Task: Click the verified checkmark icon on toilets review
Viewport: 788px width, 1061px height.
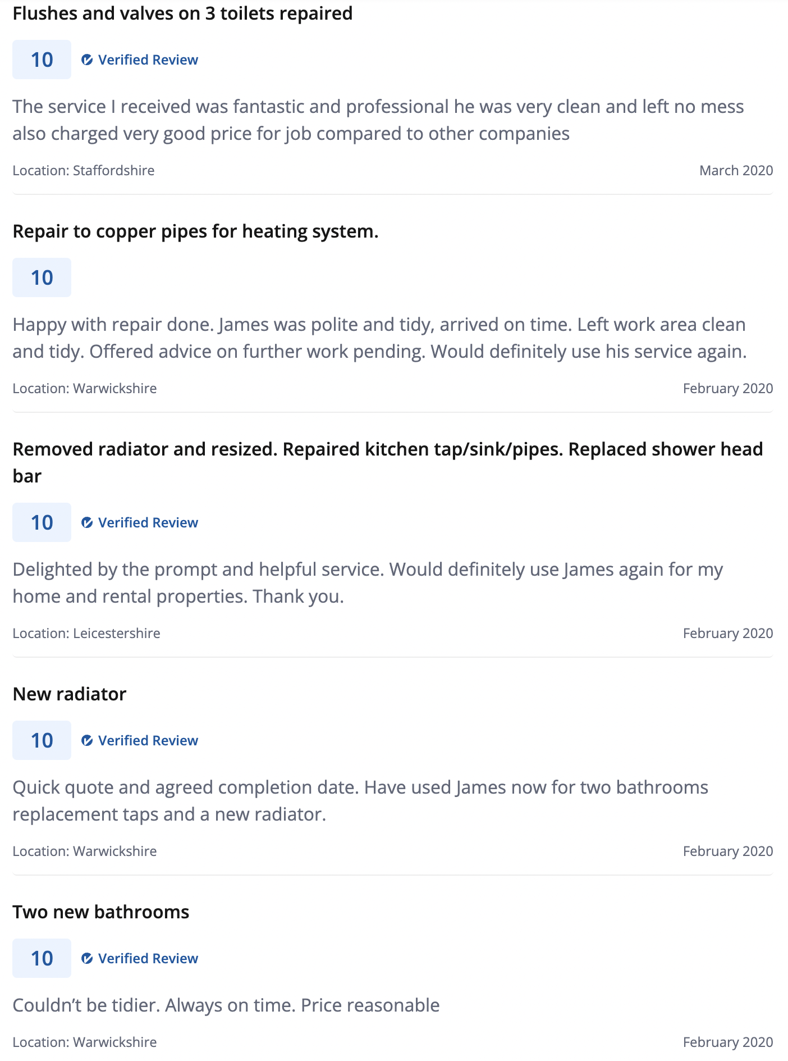Action: 87,60
